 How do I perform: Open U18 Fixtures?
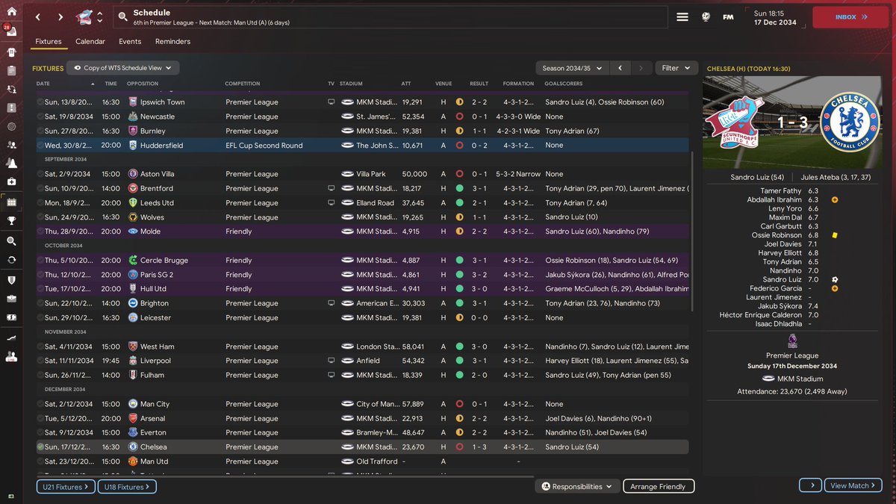pos(127,487)
